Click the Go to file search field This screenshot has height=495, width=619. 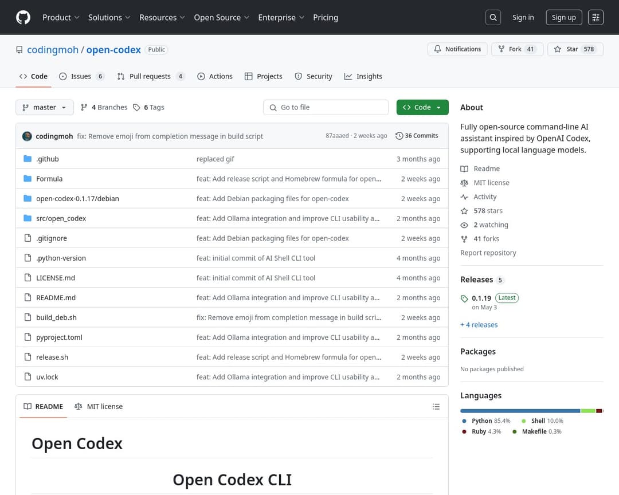[x=326, y=107]
